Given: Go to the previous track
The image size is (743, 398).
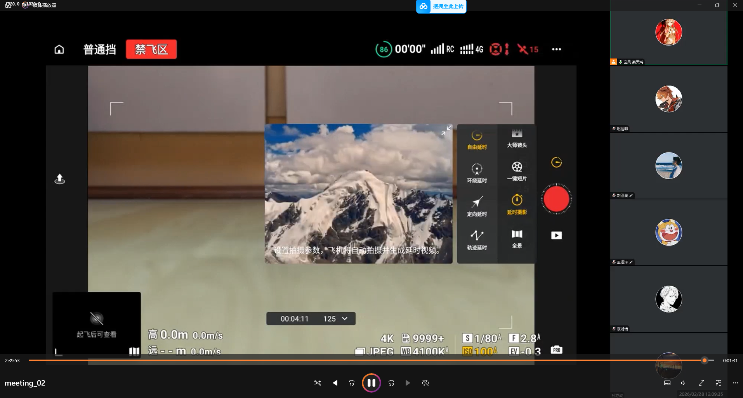Looking at the screenshot, I should pos(335,383).
